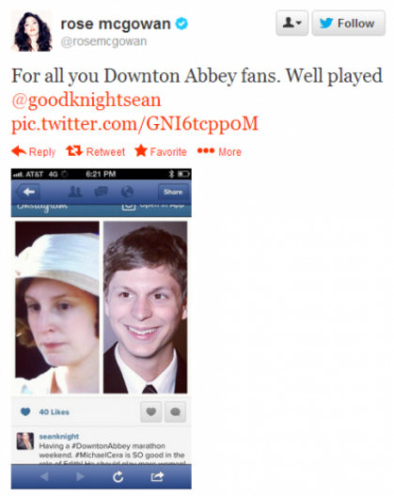Screen dimensions: 394x496
Task: Tap the friends icon in blue bar
Action: (75, 192)
